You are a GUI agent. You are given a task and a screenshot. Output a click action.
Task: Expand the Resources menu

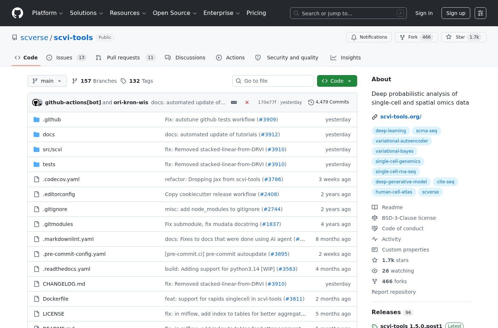[x=128, y=13]
